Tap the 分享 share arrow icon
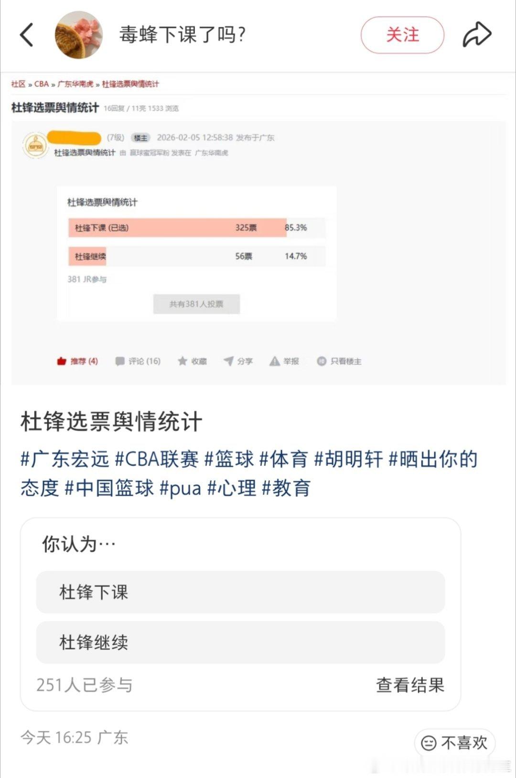Screen dimensions: 516x778 (x=228, y=361)
